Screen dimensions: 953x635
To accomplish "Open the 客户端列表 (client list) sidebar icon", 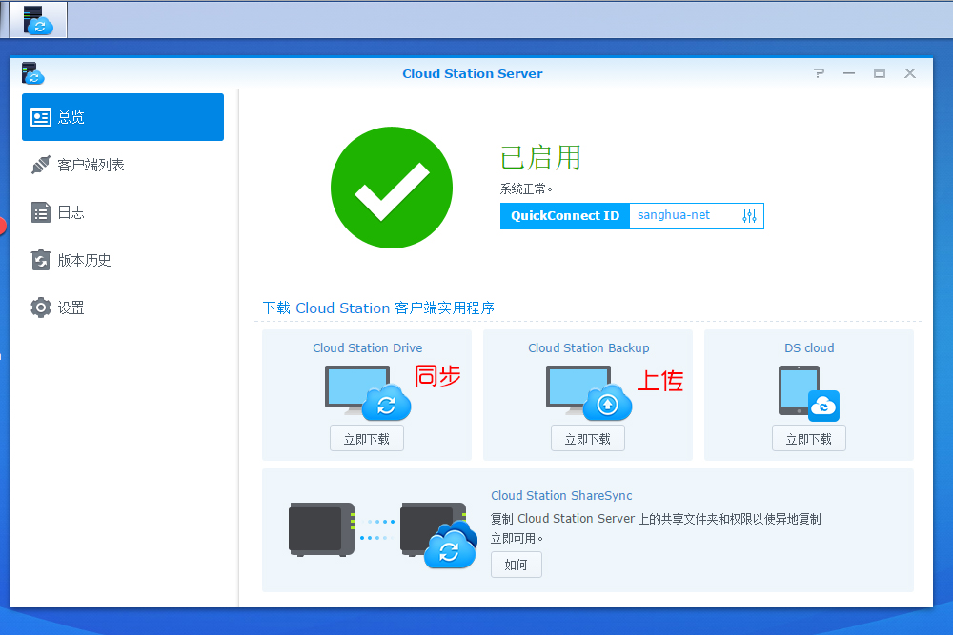I will coord(41,164).
